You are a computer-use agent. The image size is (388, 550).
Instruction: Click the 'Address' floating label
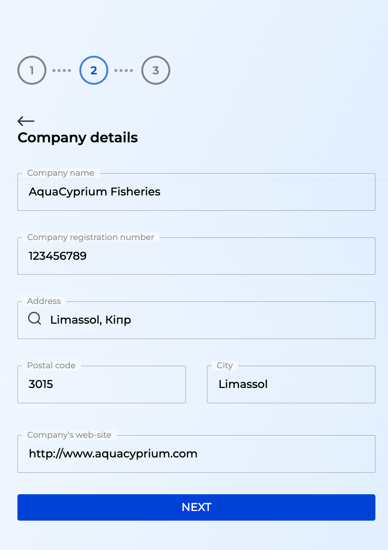pyautogui.click(x=44, y=301)
